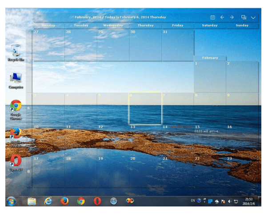Expand the calendar menu chevron

253,18
